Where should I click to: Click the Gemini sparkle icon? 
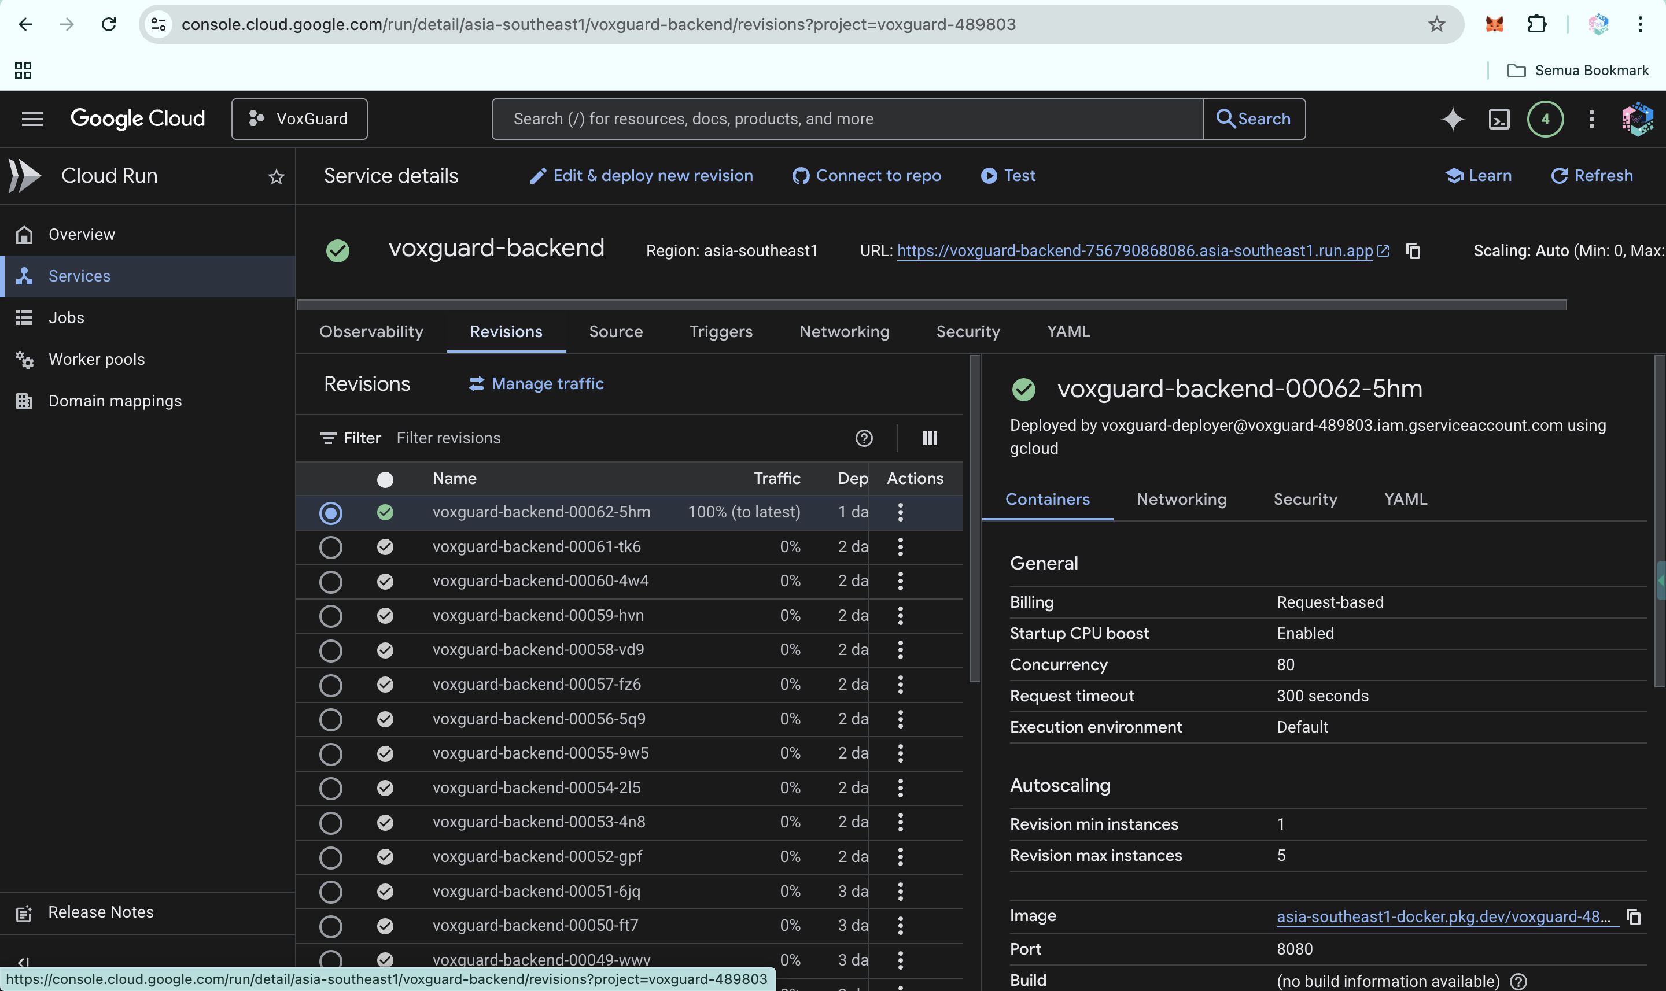click(x=1452, y=119)
